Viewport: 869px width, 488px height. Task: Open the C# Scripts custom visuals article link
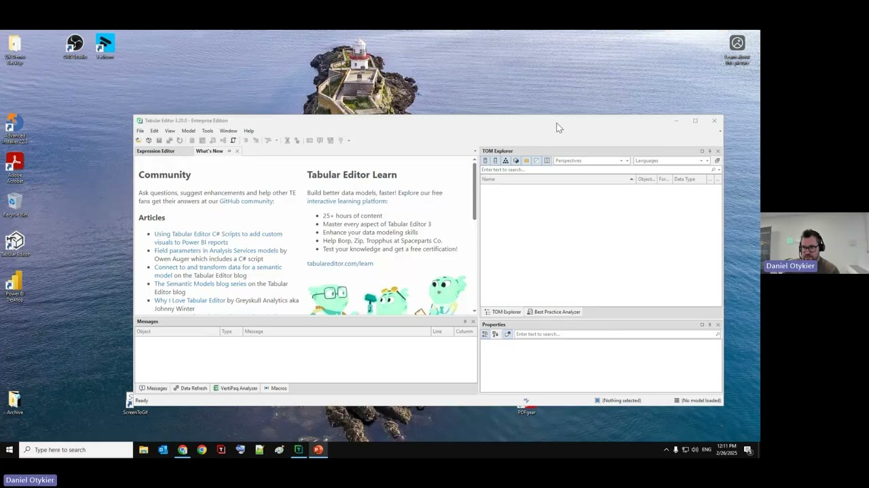click(x=218, y=238)
